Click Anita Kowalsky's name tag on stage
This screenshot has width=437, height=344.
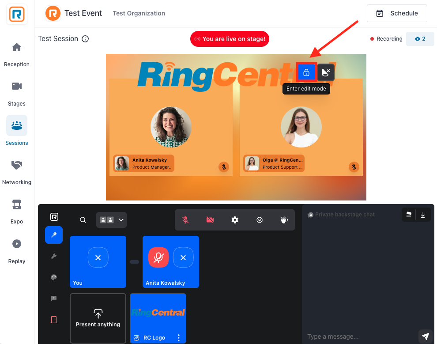click(143, 163)
